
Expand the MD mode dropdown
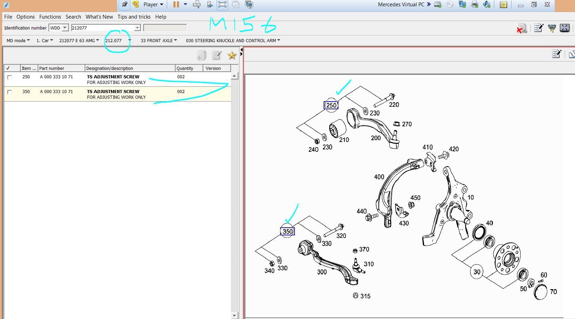18,40
